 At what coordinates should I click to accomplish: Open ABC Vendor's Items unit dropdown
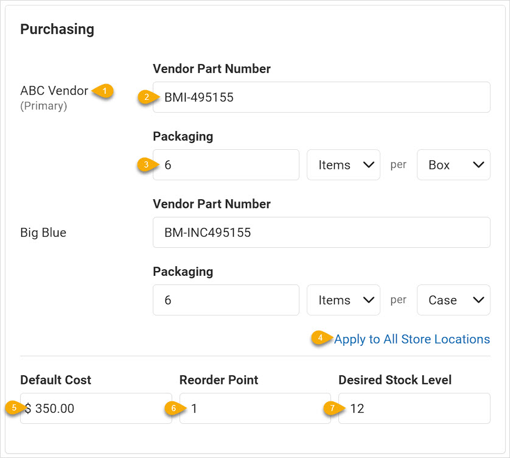tap(343, 164)
